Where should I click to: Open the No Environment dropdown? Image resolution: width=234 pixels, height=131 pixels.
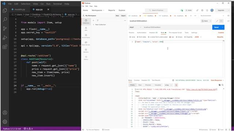[212, 16]
